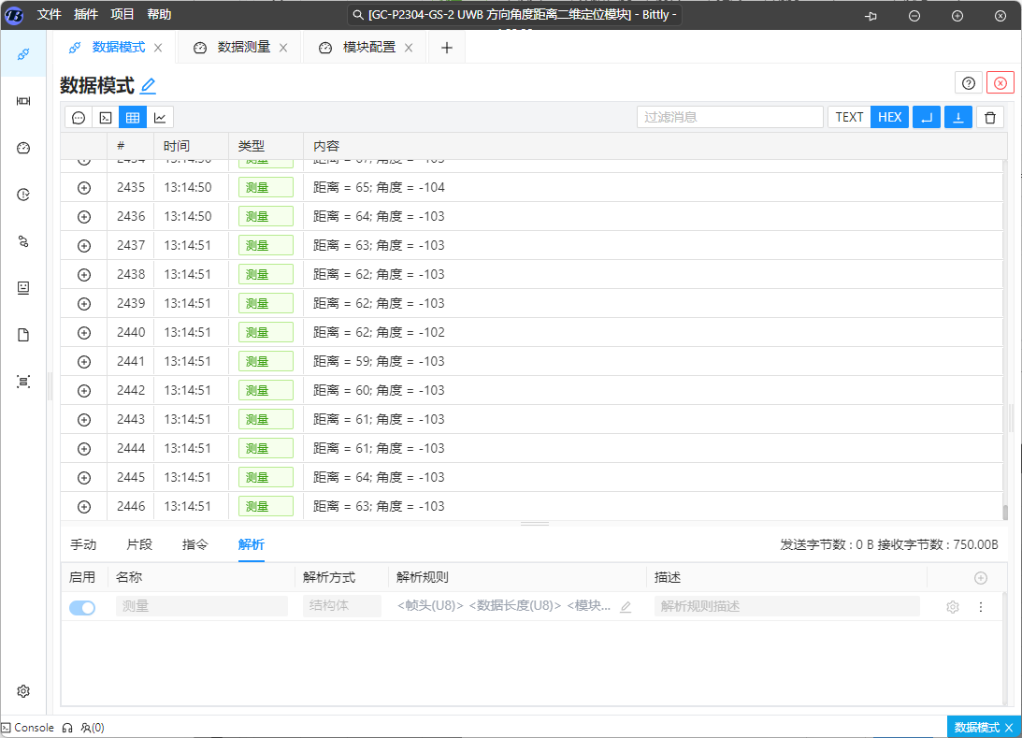
Task: Open the 模块配置 tab
Action: click(368, 48)
